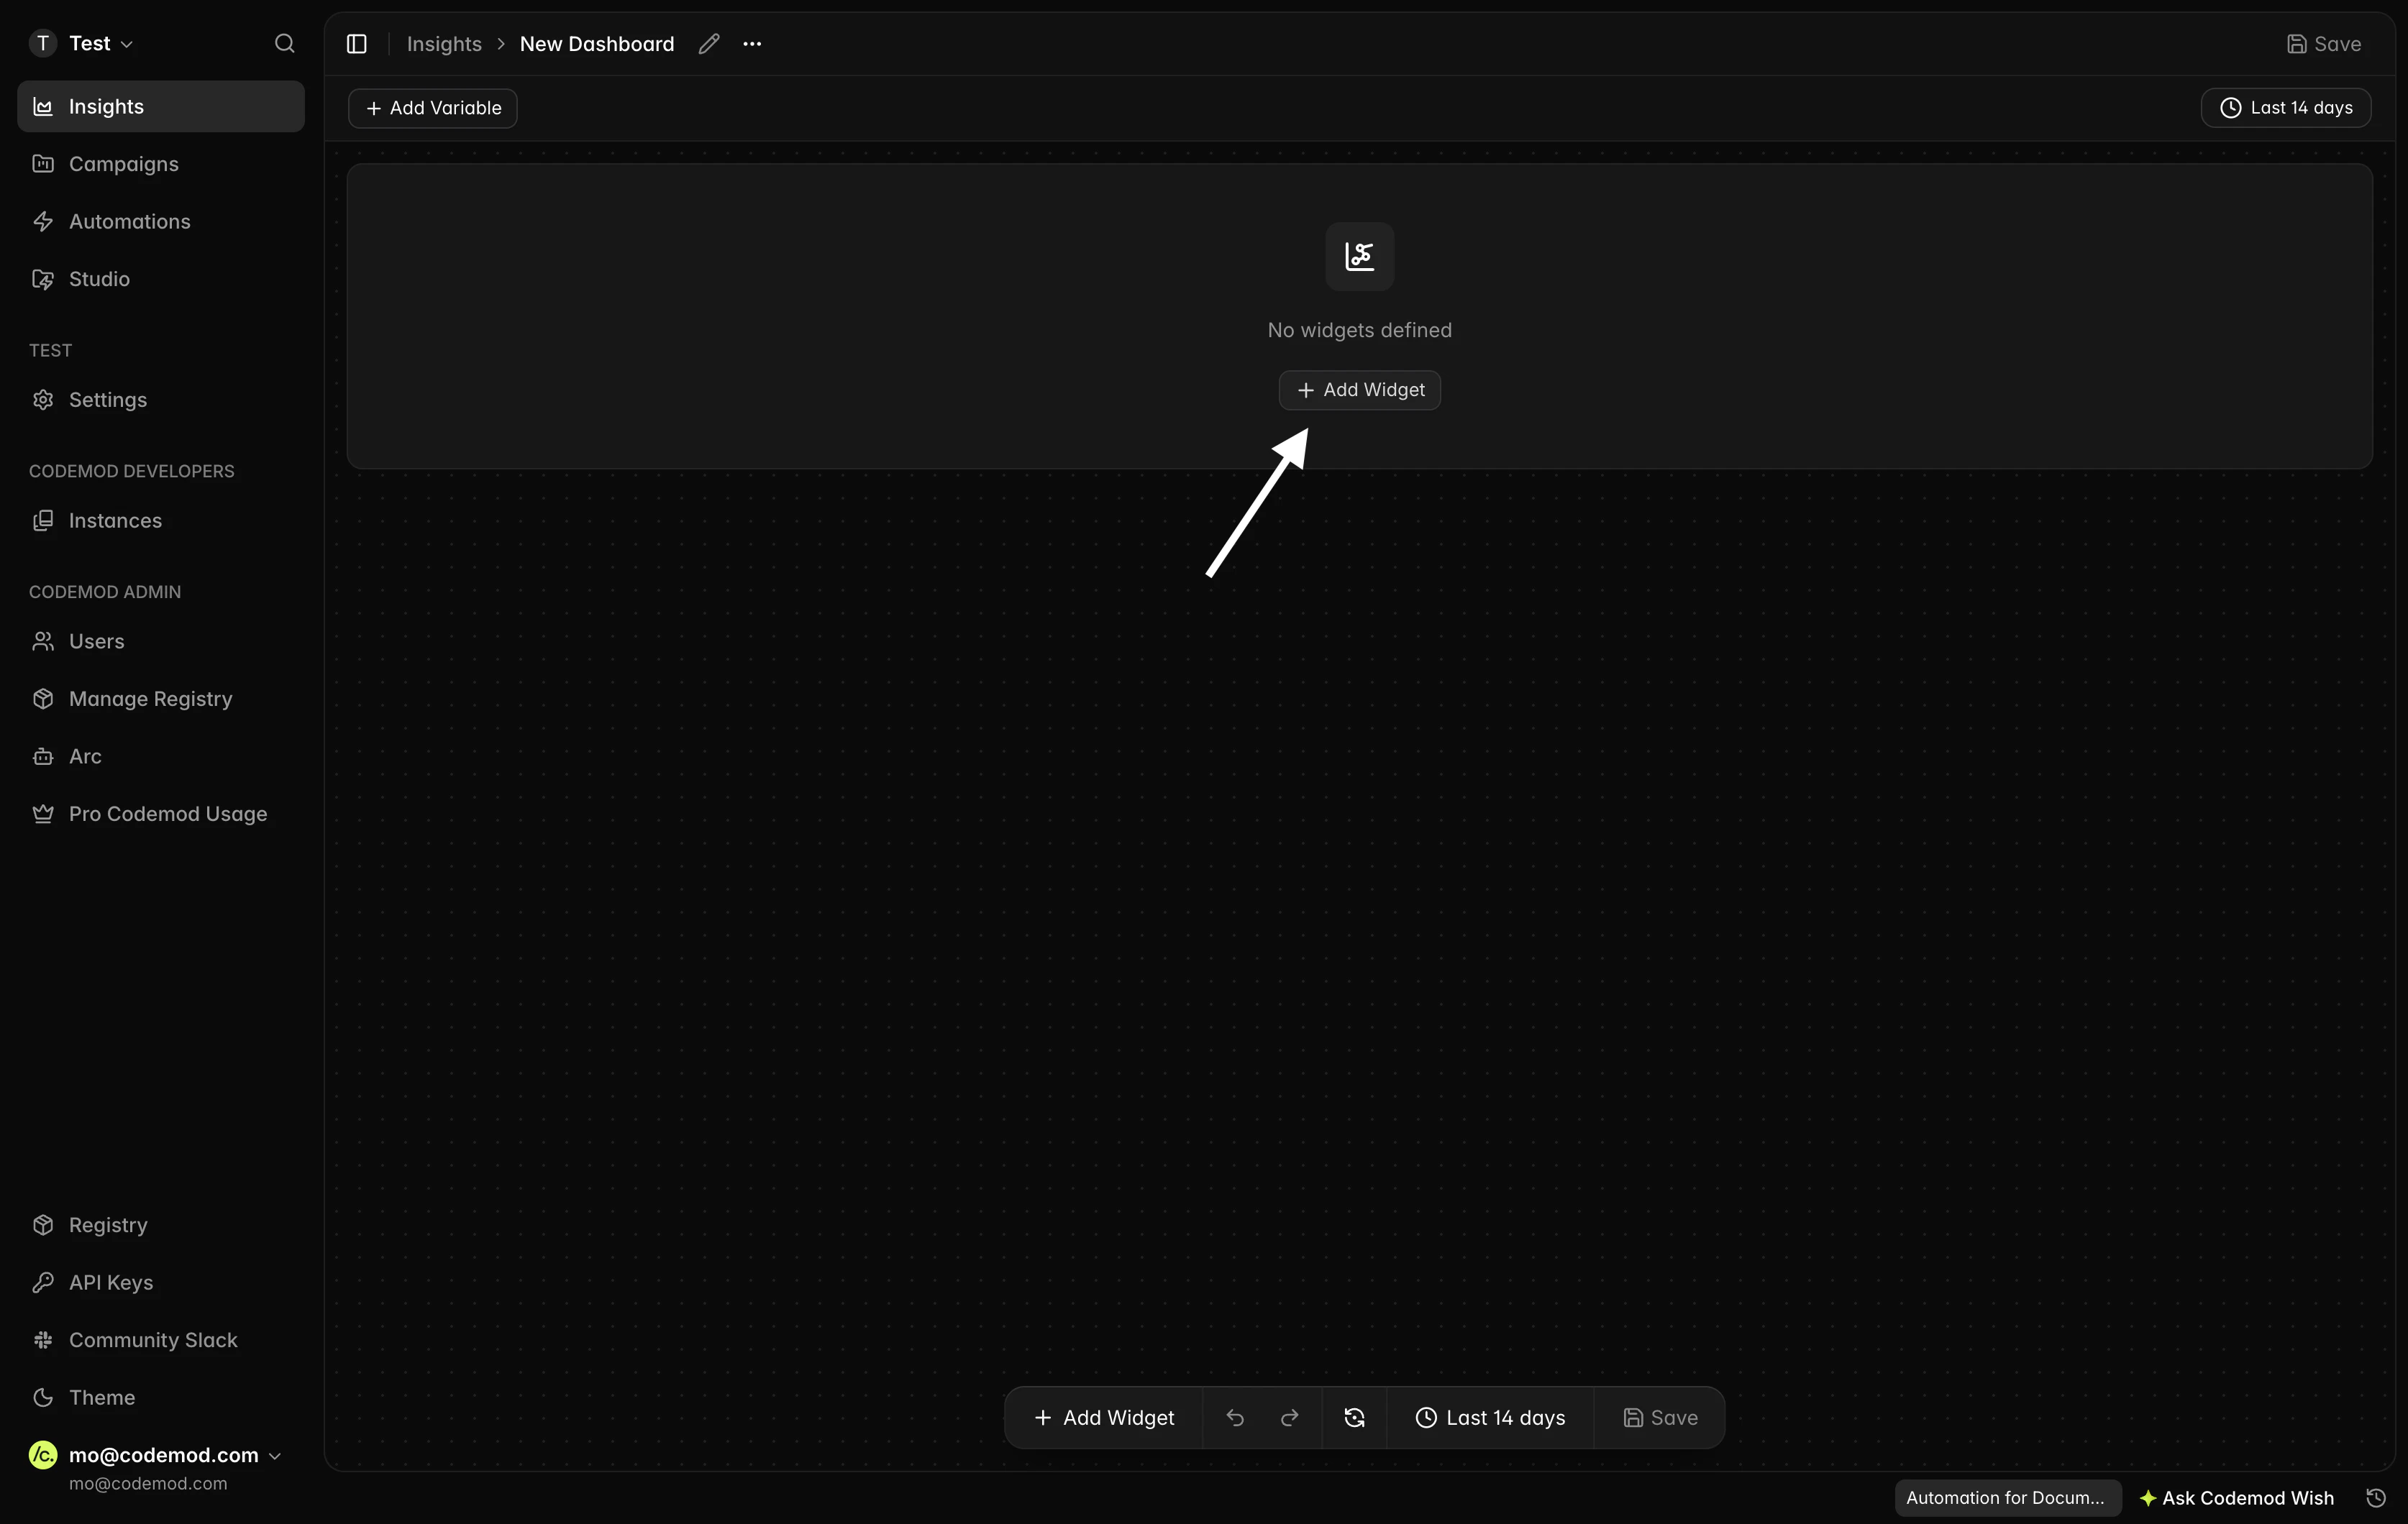Click Add Widget in bottom toolbar

point(1104,1418)
